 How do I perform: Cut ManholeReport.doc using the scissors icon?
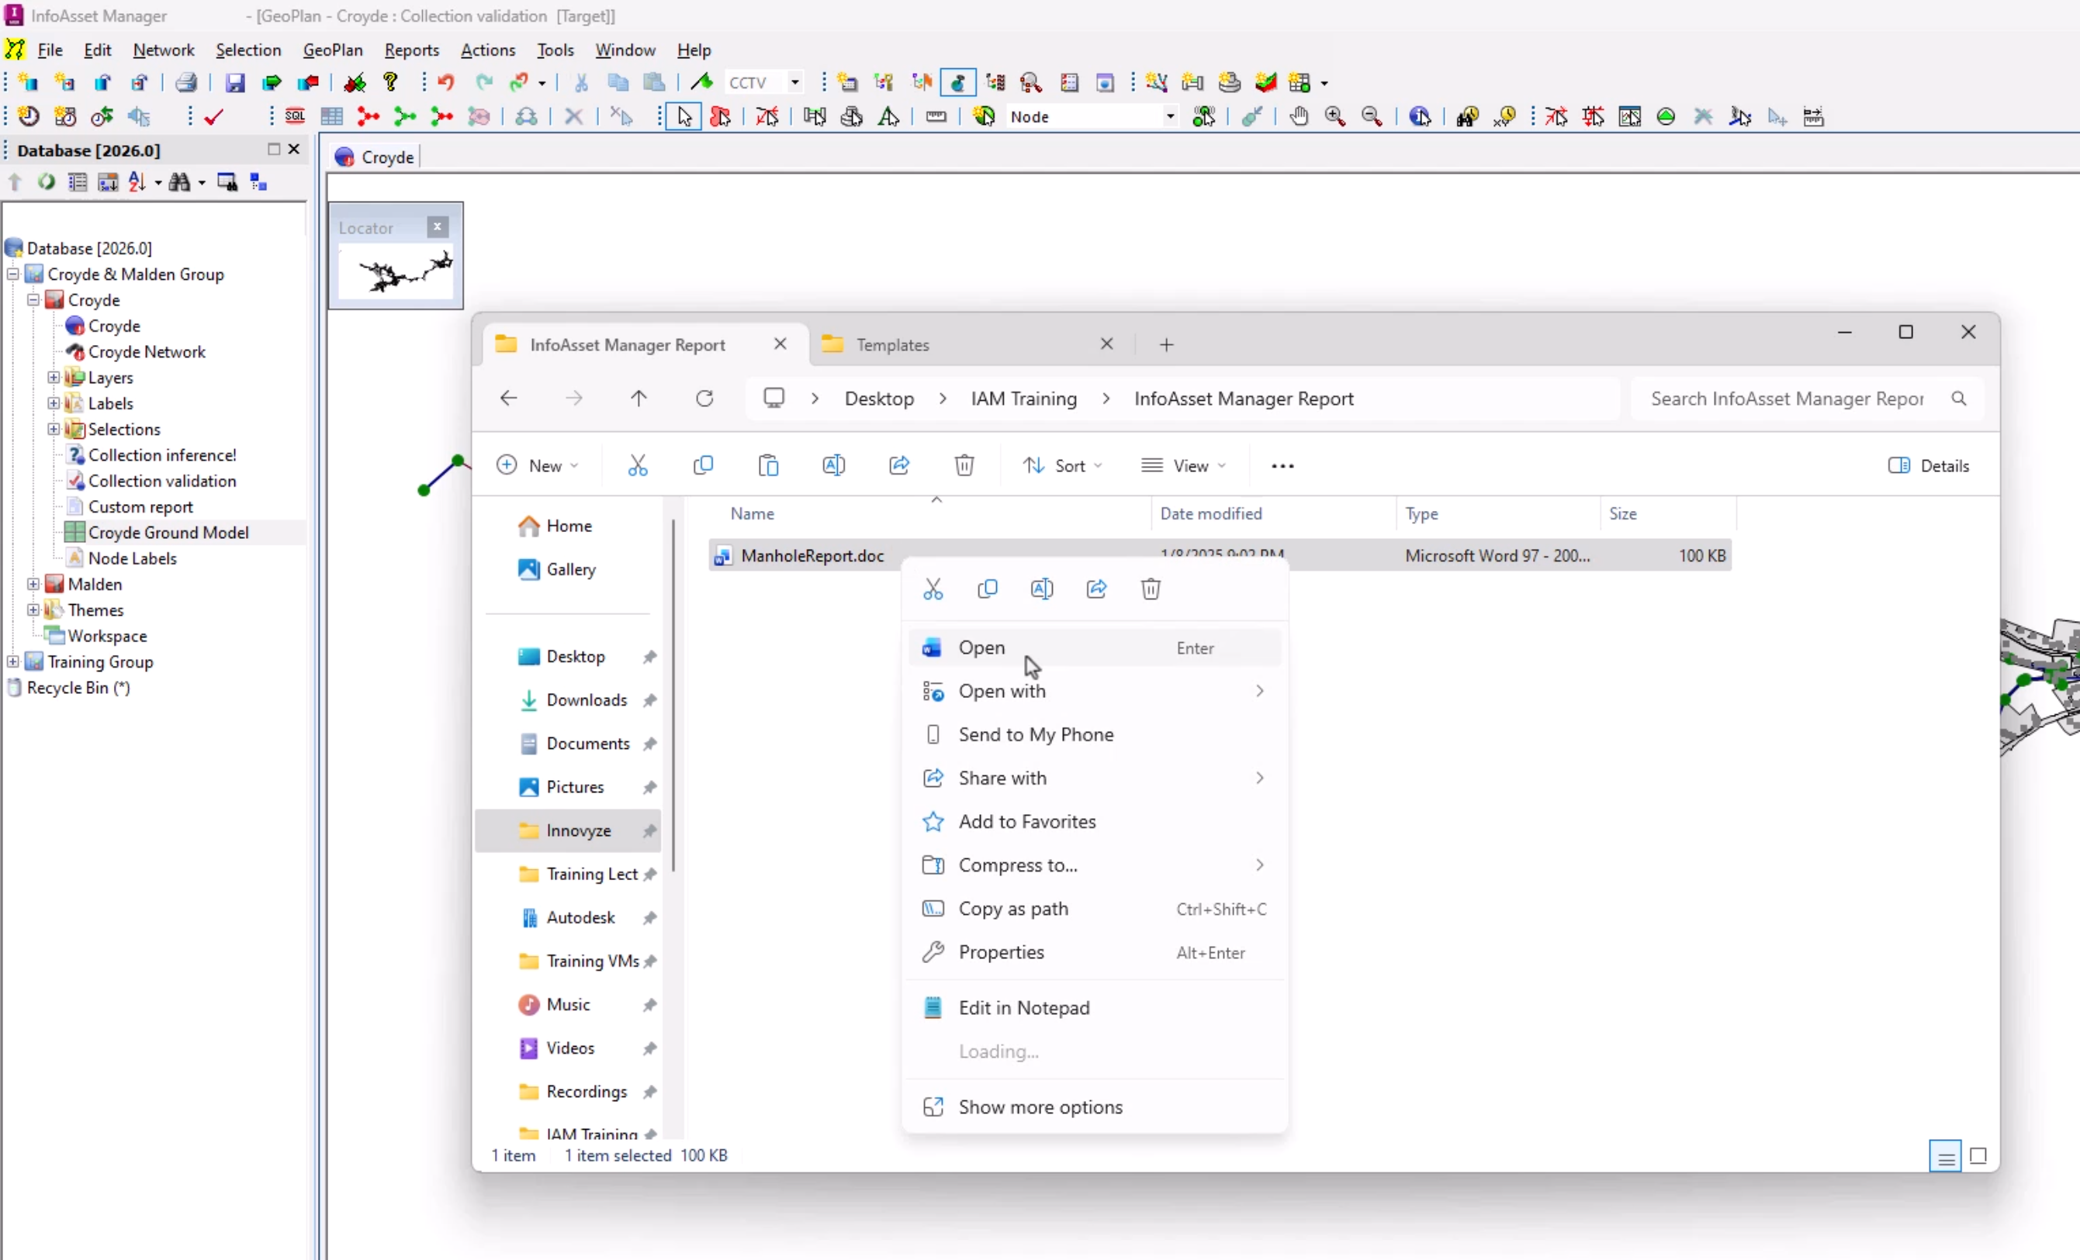coord(933,589)
